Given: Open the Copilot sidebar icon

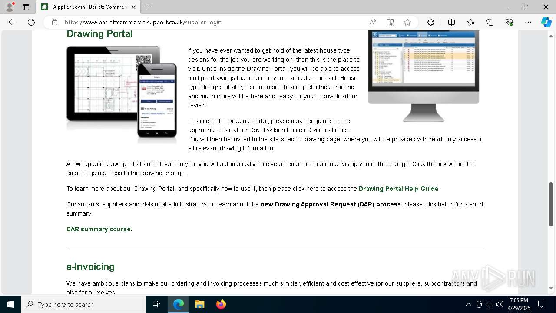Looking at the screenshot, I should click(x=546, y=22).
